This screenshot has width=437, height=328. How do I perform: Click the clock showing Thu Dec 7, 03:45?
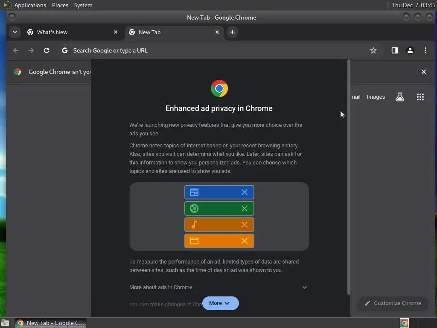click(x=413, y=5)
